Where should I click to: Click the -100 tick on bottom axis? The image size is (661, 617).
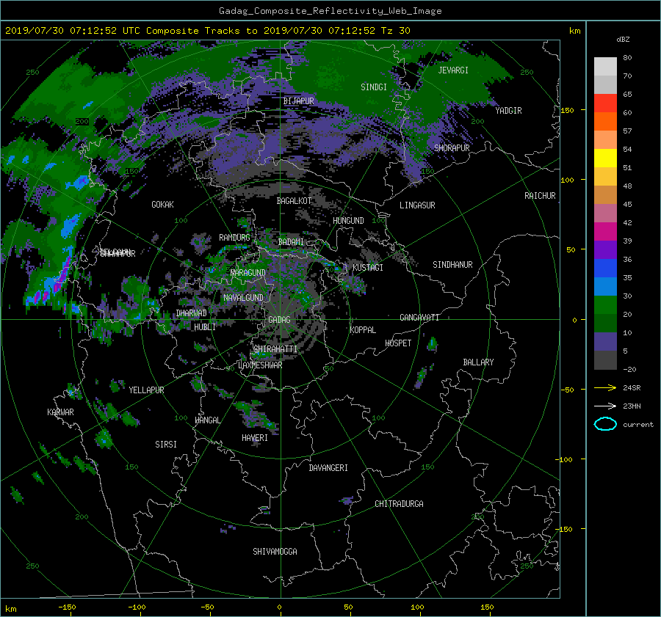pyautogui.click(x=137, y=607)
